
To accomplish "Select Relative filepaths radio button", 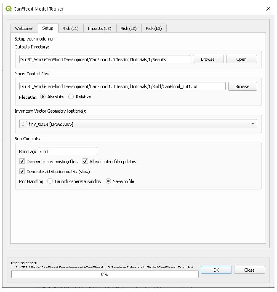I will coord(71,97).
